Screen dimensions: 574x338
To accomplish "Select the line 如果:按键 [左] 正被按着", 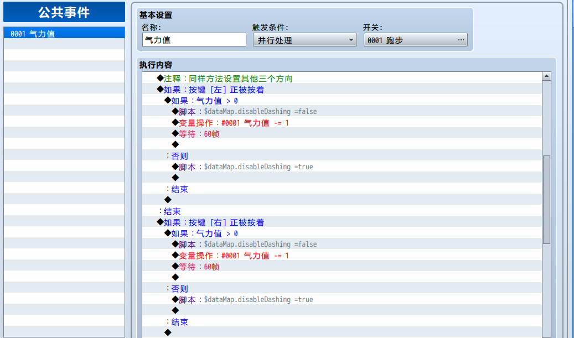I will tap(342, 89).
